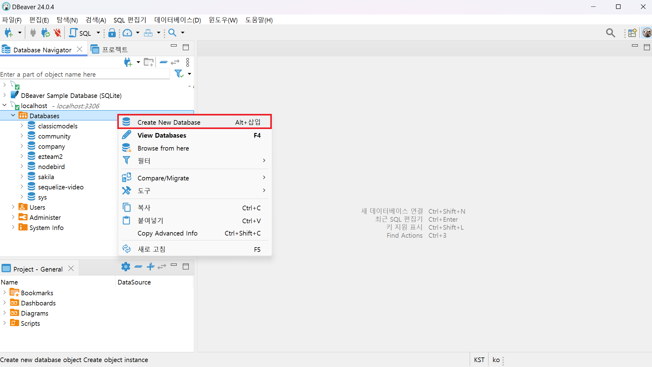Toggle link with editor arrows in navigator
Viewport: 652px width, 367px height.
pyautogui.click(x=175, y=62)
